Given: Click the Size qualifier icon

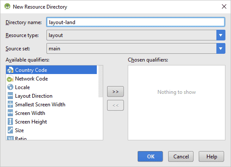Looking at the screenshot, I should point(10,130).
